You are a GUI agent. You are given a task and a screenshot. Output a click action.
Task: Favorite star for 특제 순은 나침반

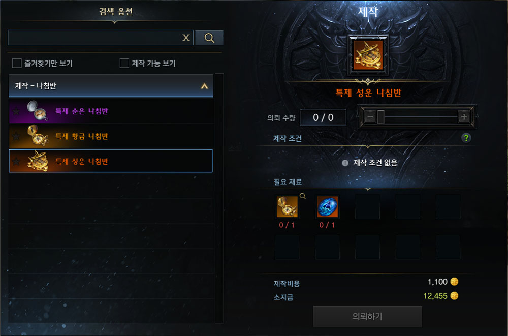click(x=16, y=111)
